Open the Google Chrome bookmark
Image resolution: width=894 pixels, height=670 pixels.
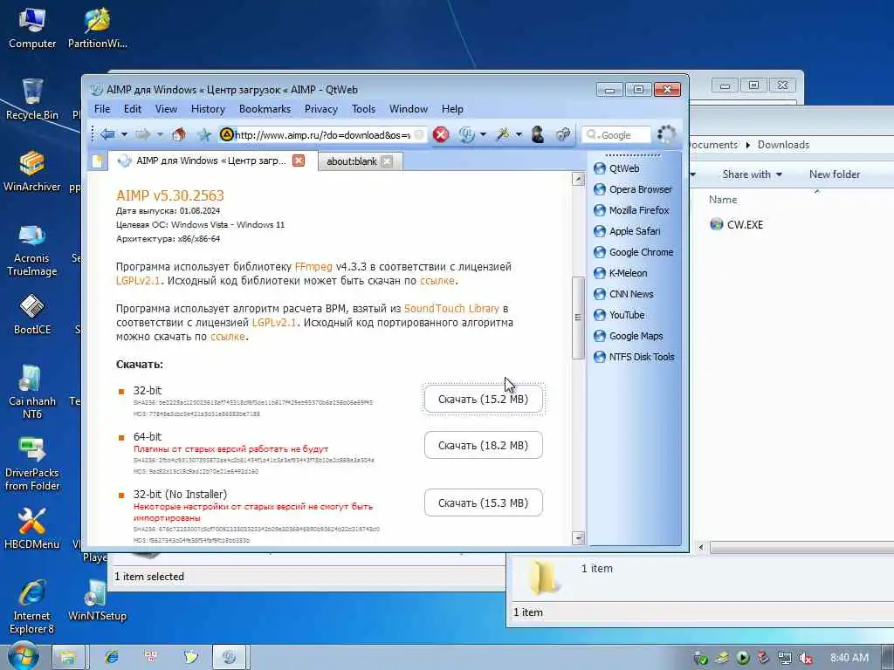(x=634, y=252)
